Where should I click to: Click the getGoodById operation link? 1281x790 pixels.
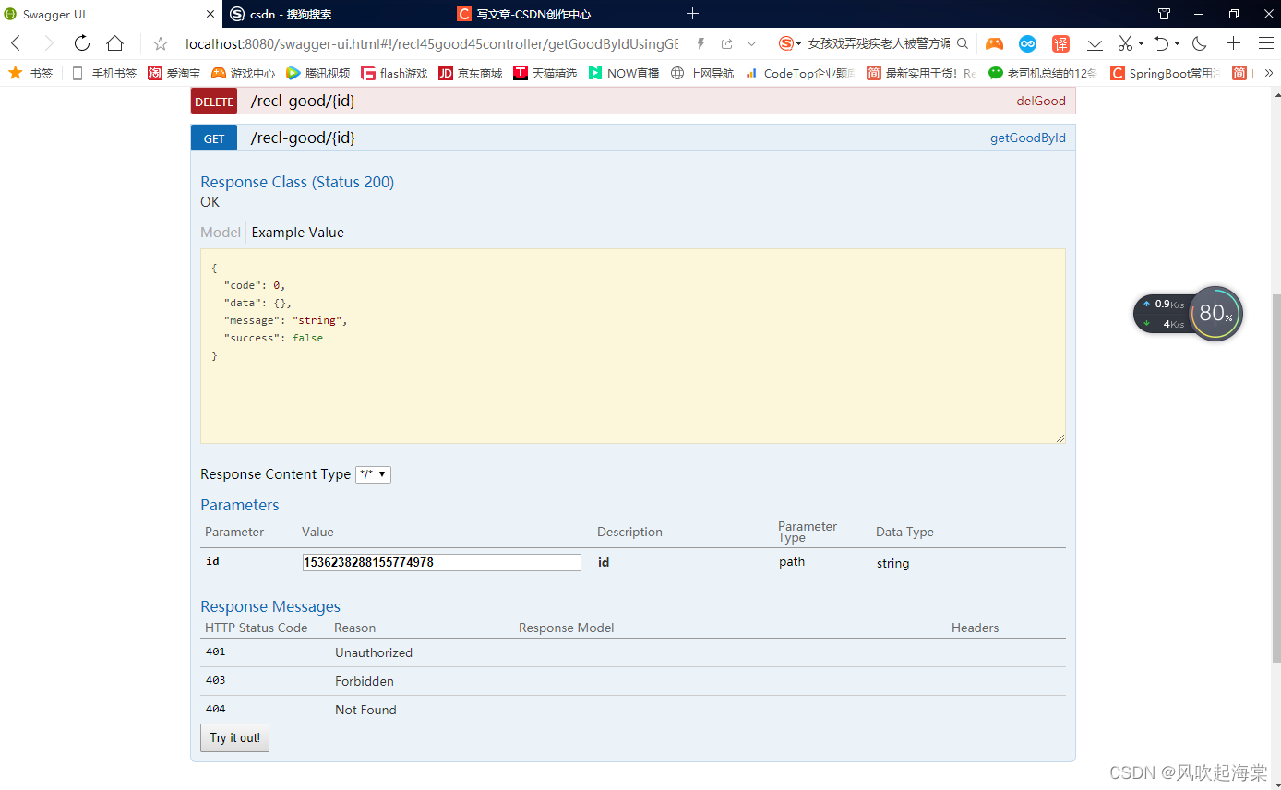pos(1027,138)
